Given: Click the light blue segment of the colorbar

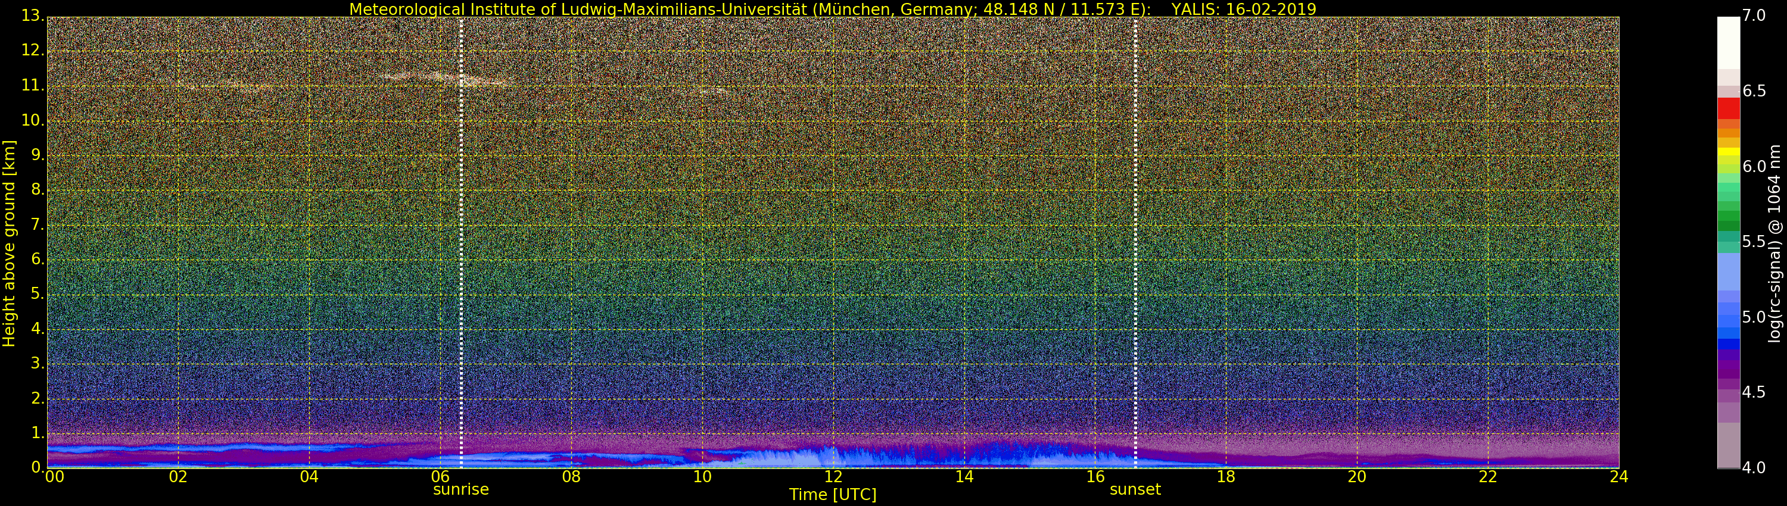Looking at the screenshot, I should tap(1728, 271).
